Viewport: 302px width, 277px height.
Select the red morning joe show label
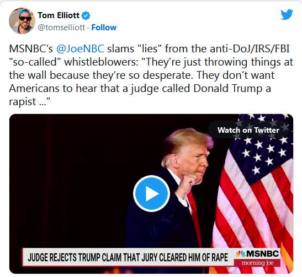coord(257,263)
